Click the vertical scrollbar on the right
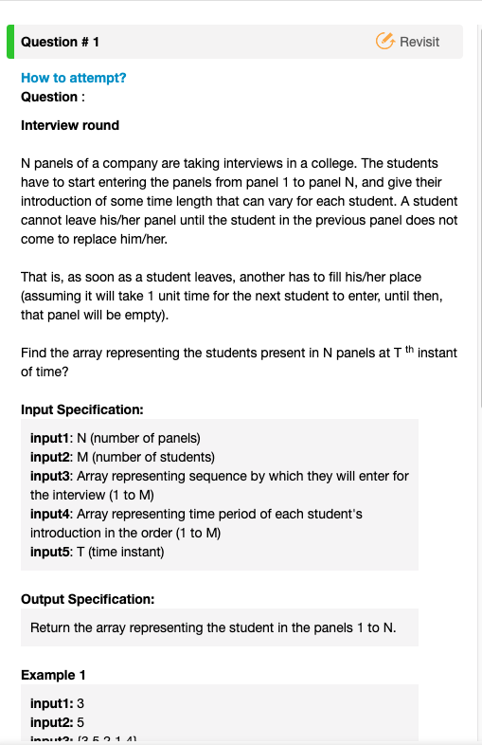 tap(479, 214)
